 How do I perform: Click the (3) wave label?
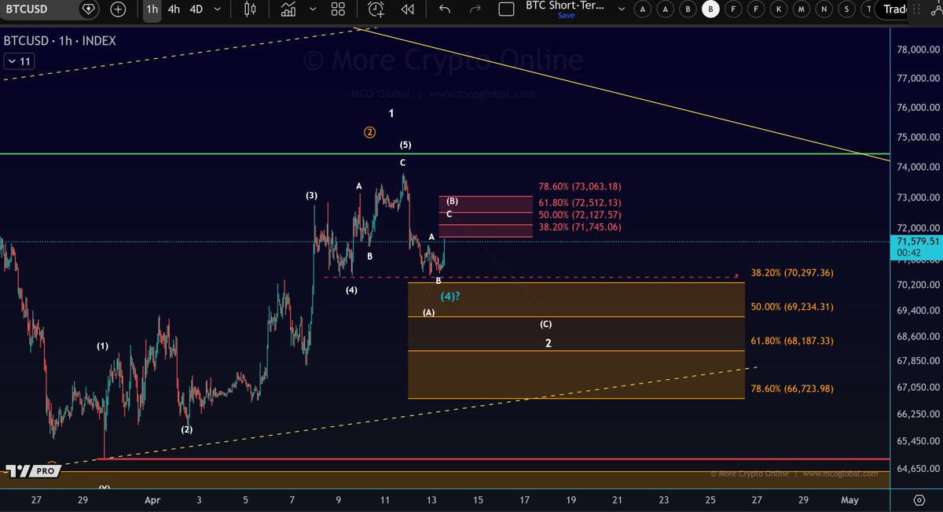tap(312, 195)
